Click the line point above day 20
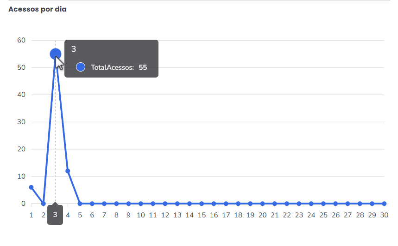The height and width of the screenshot is (246, 398). pos(262,204)
